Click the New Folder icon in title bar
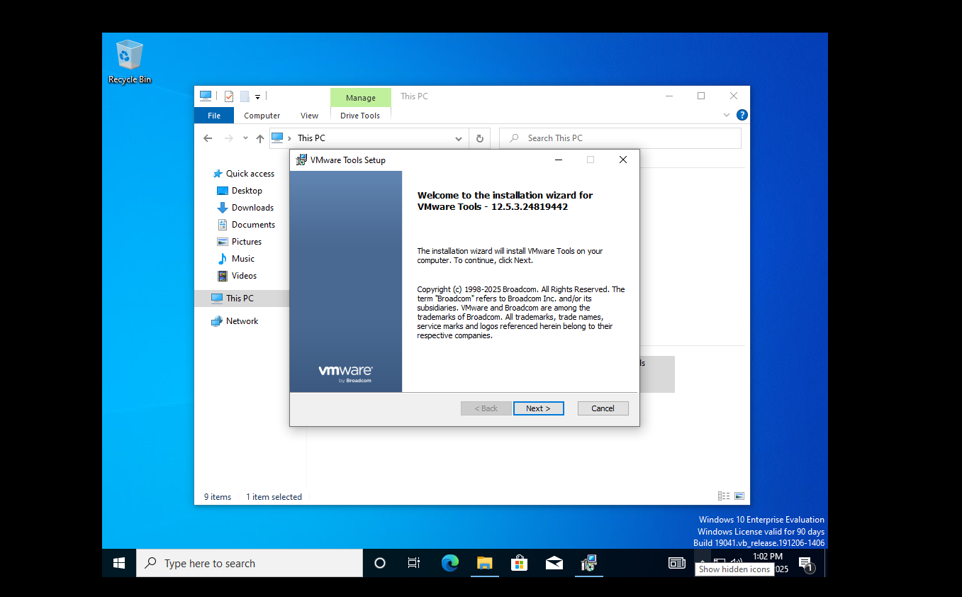Screen dimensions: 962x597 click(x=245, y=96)
